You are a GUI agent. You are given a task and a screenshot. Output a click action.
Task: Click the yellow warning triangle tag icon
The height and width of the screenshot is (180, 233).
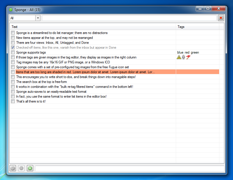[179, 57]
